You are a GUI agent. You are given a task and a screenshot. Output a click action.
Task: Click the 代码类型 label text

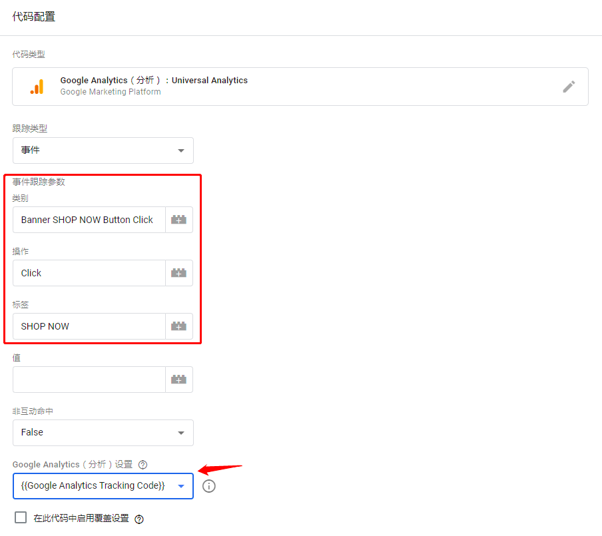29,55
